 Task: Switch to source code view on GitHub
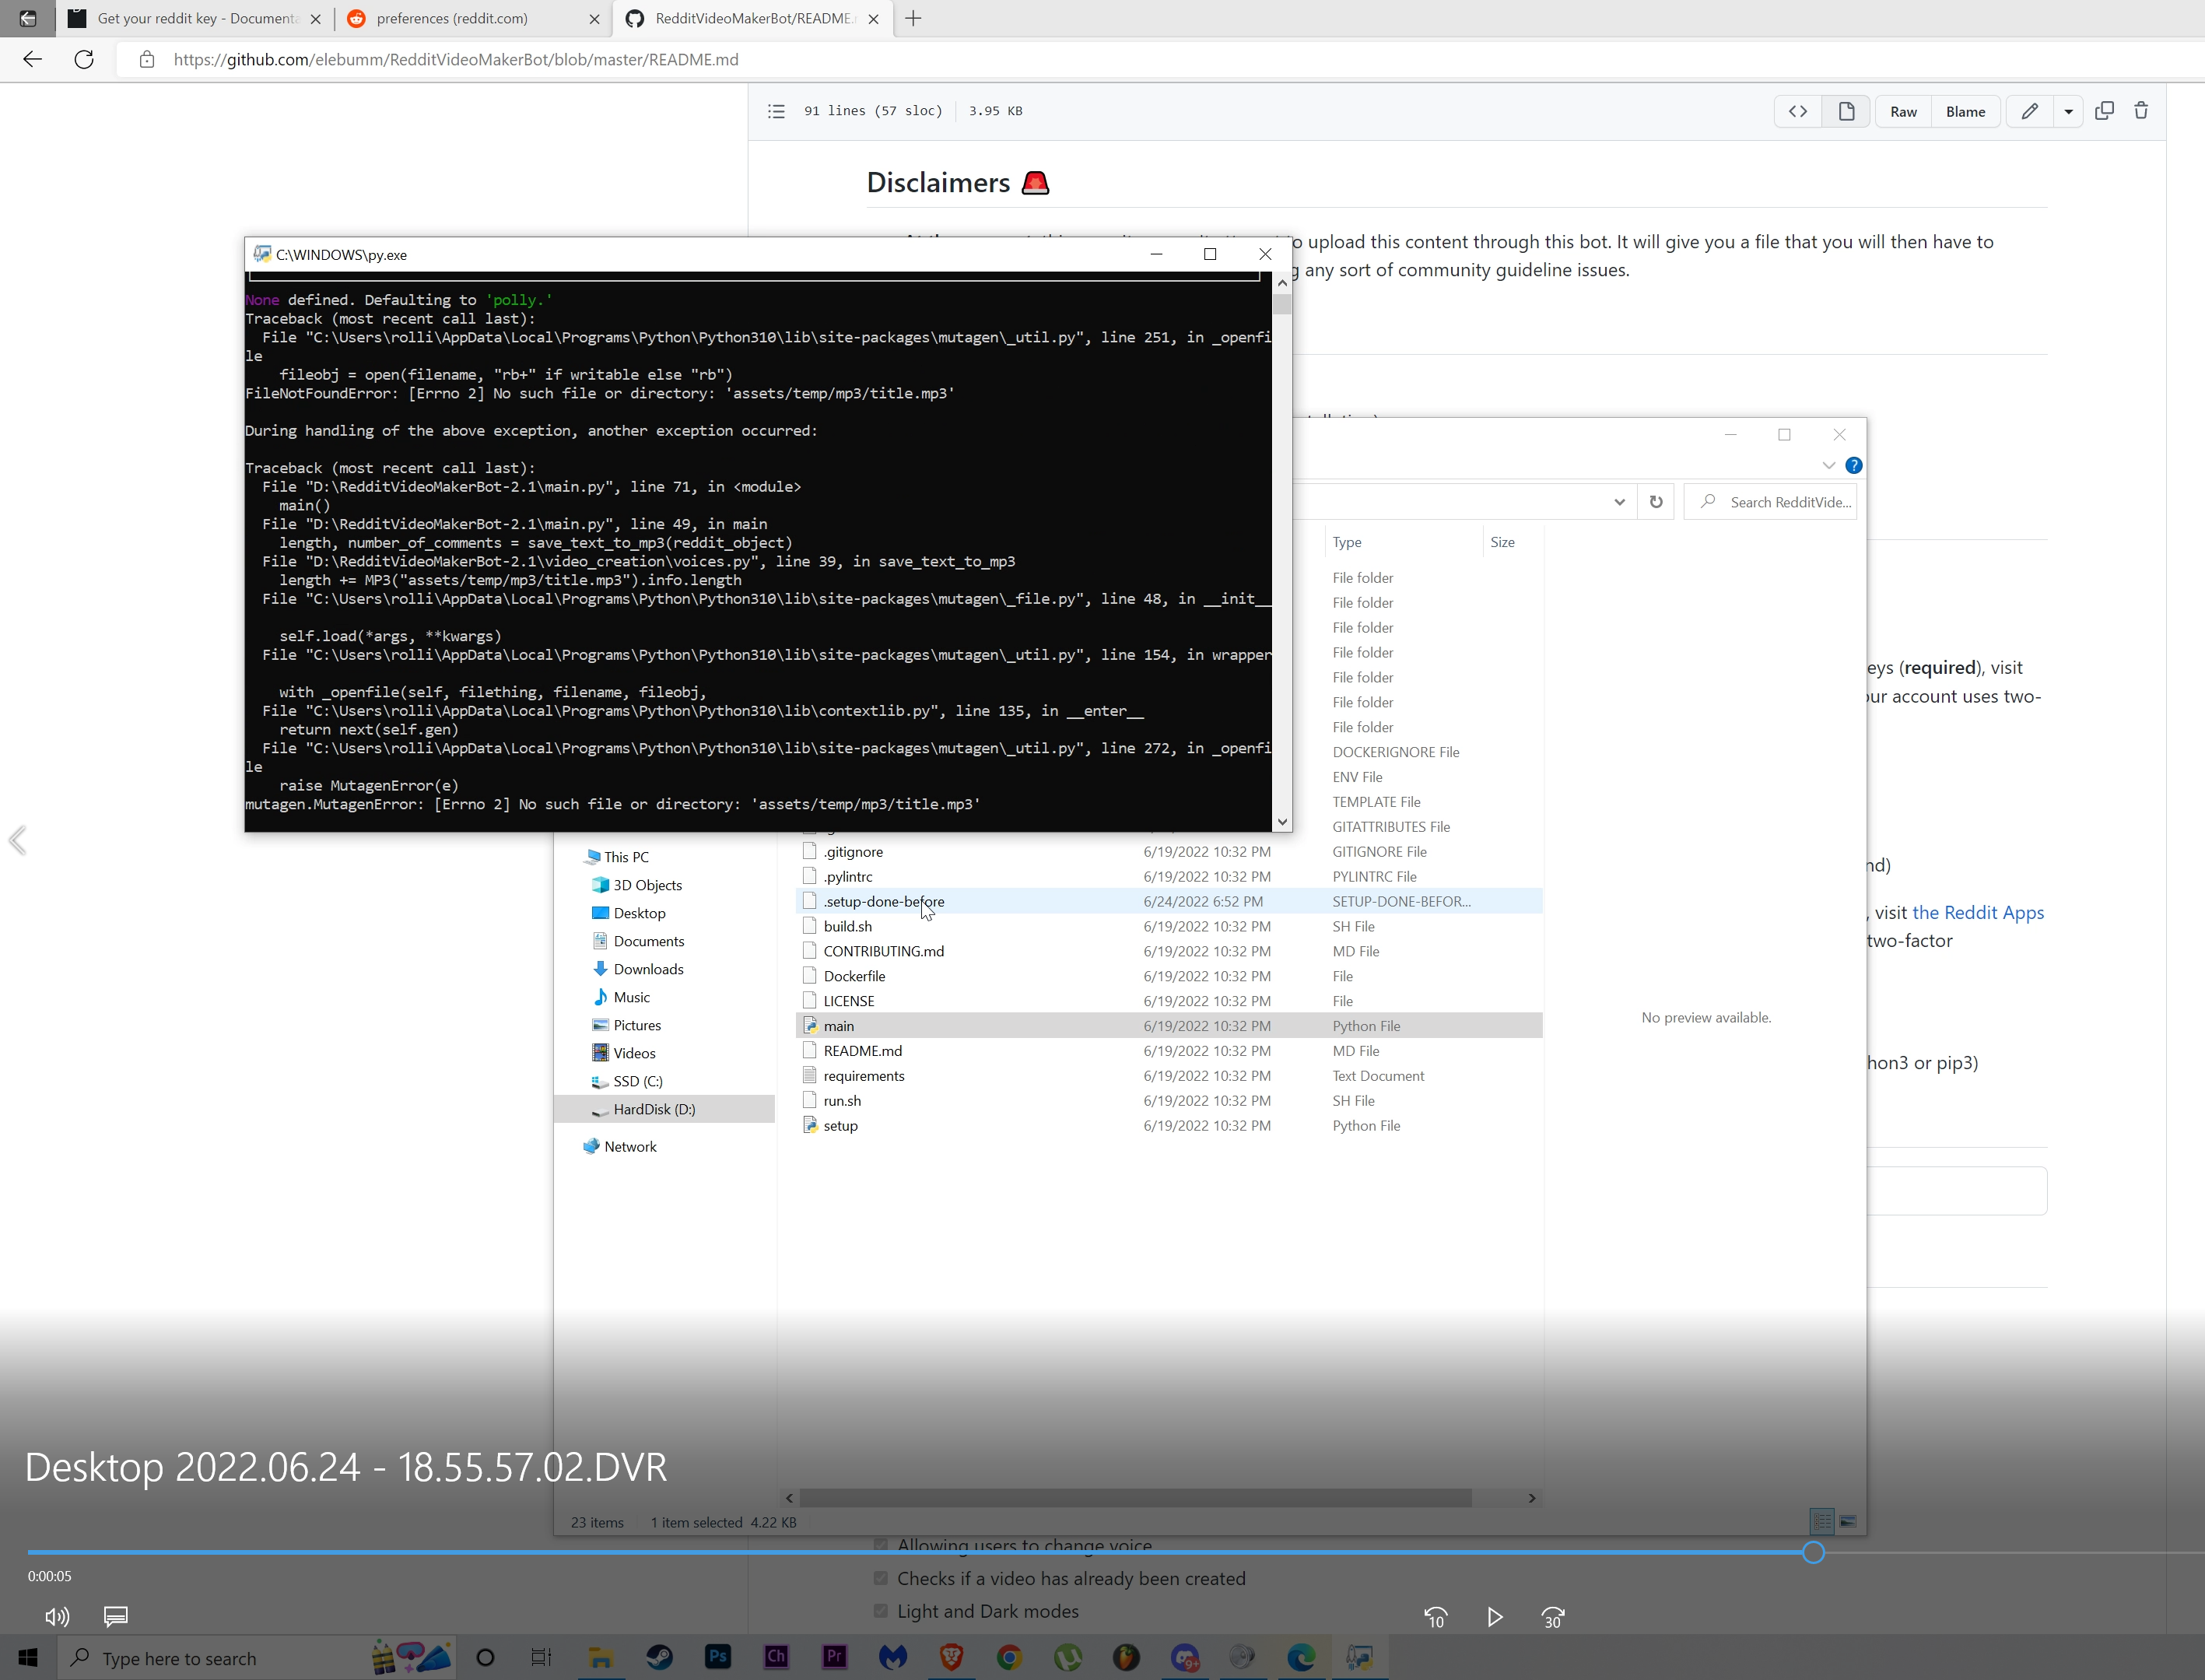click(x=1797, y=111)
